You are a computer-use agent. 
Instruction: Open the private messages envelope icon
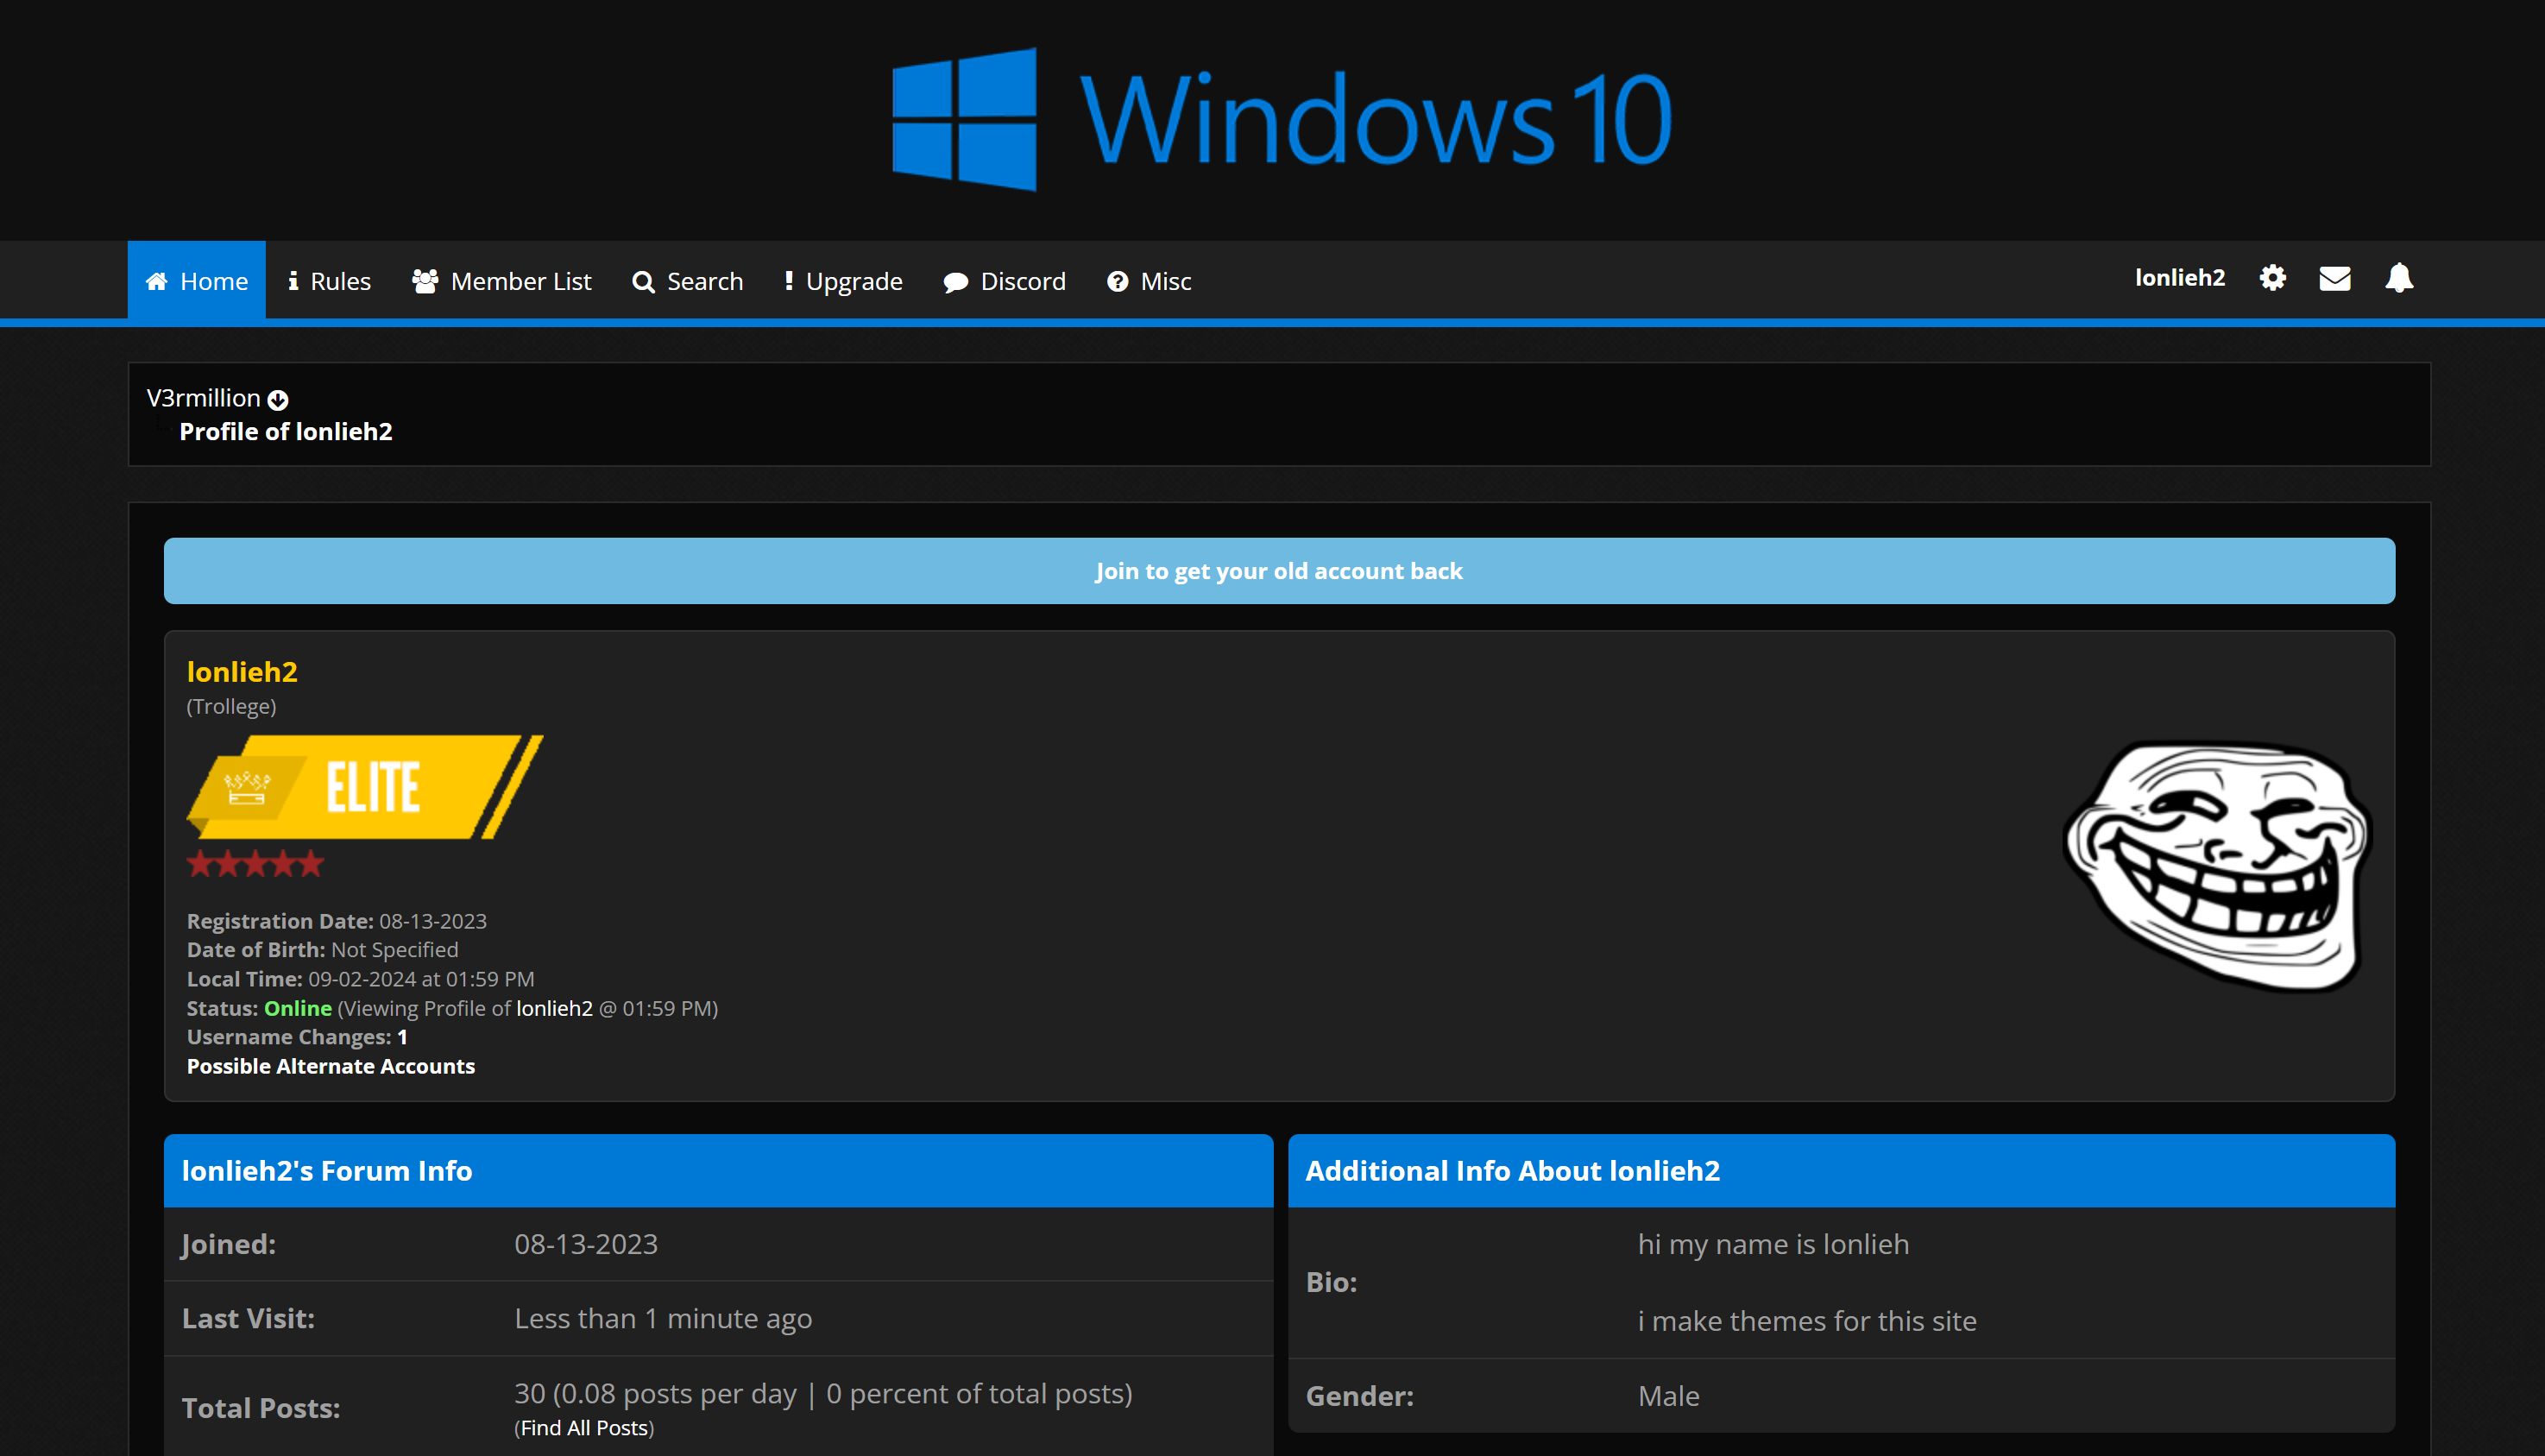pos(2334,278)
